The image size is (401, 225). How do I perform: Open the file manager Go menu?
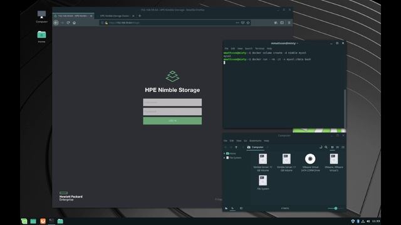[x=245, y=141]
